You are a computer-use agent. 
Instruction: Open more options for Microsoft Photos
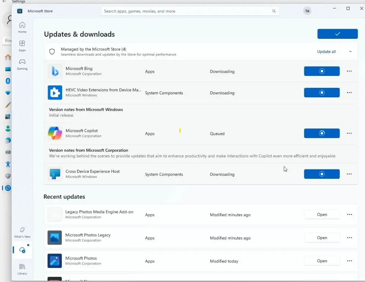pos(350,261)
